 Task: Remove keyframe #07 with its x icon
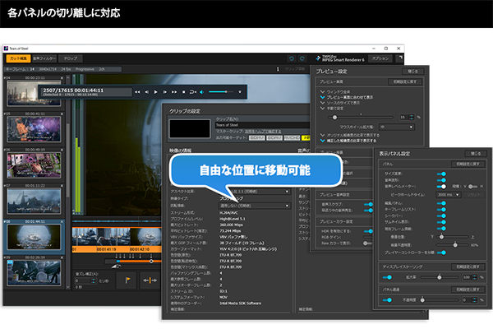click(x=62, y=185)
